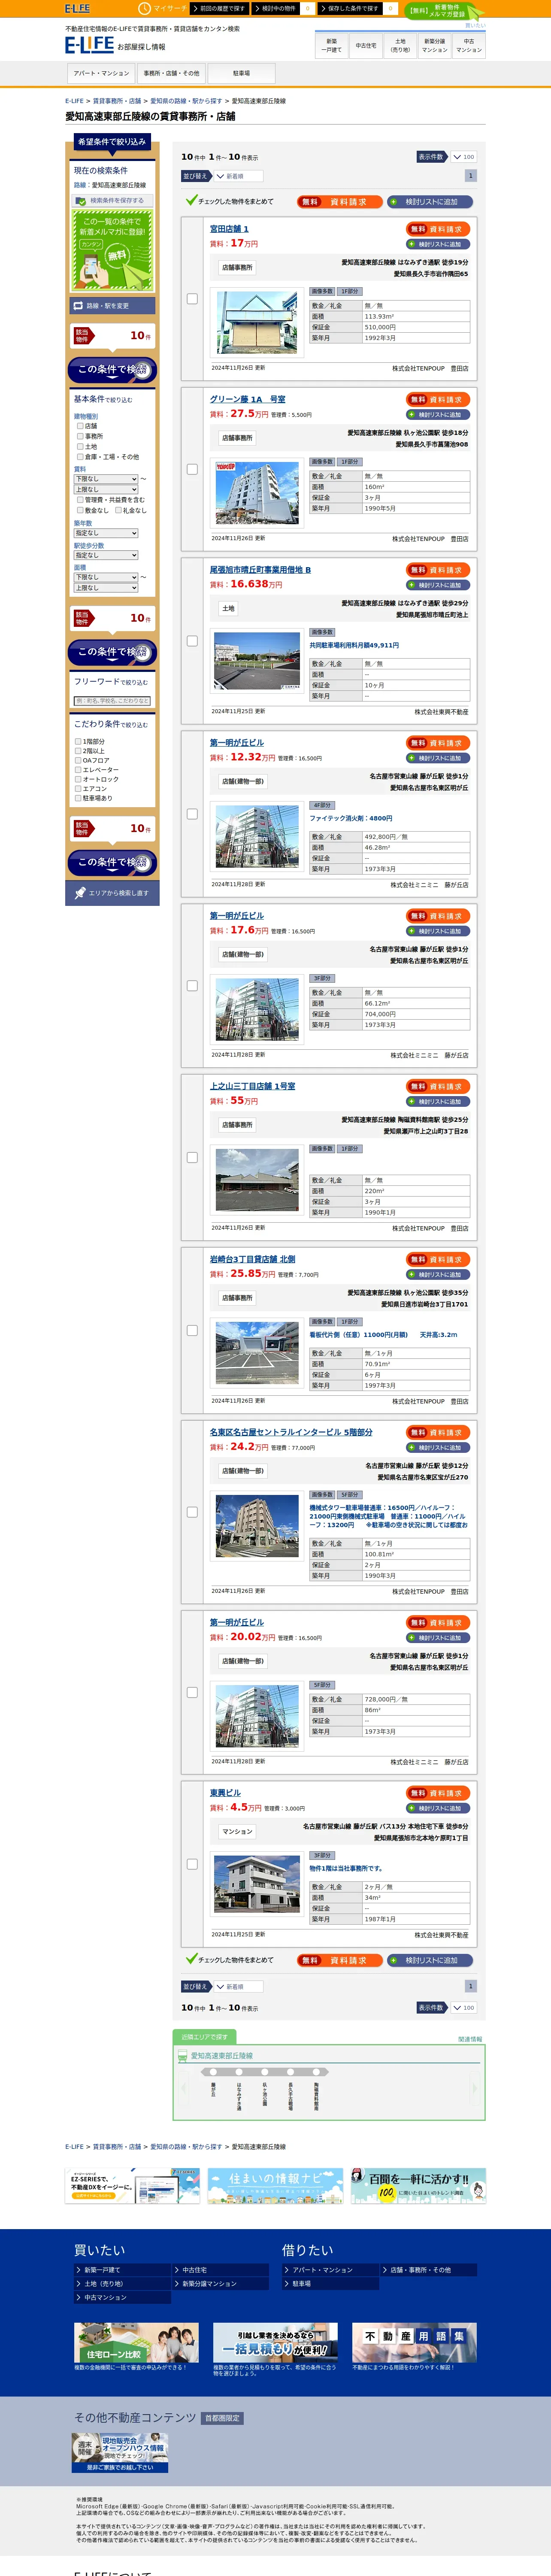This screenshot has width=551, height=2576.
Task: Click the green 新着メルマガ paper plane banner
Action: pyautogui.click(x=112, y=252)
